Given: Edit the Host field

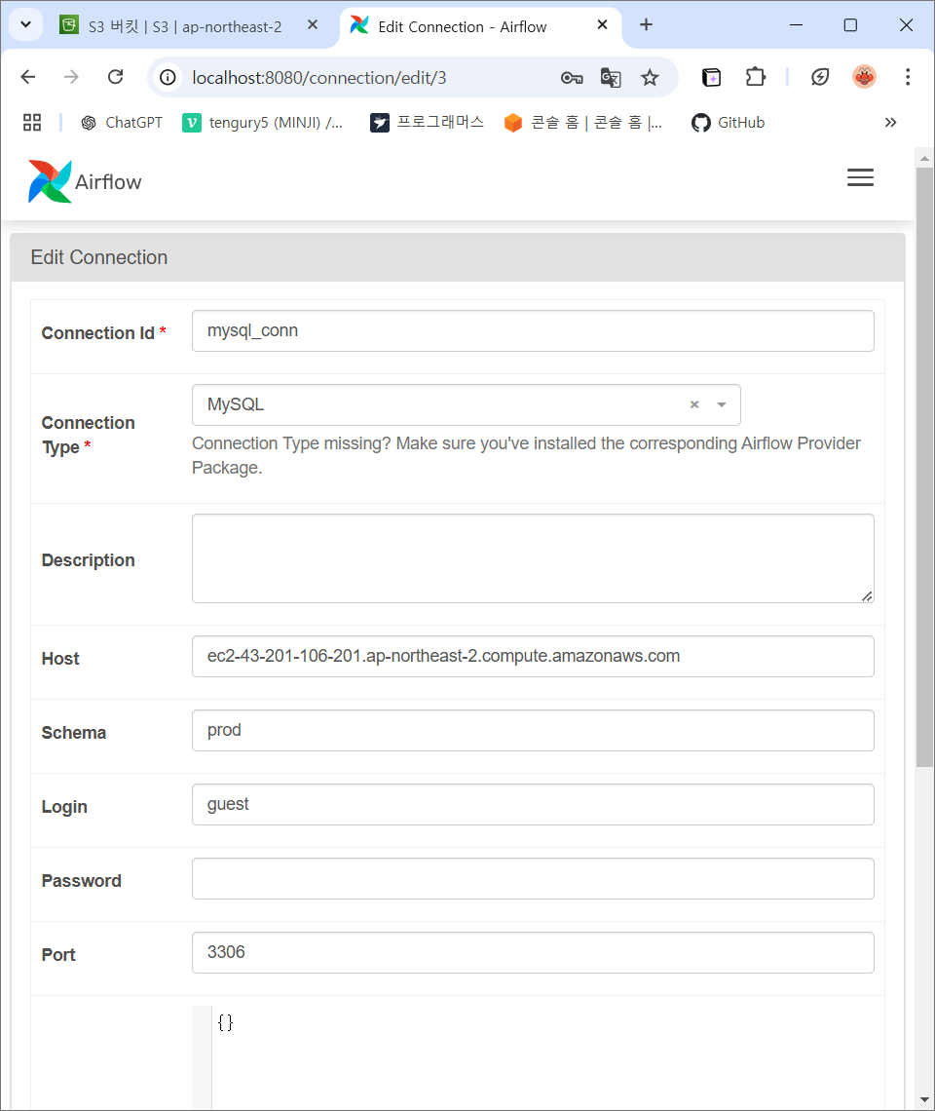Looking at the screenshot, I should coord(533,657).
